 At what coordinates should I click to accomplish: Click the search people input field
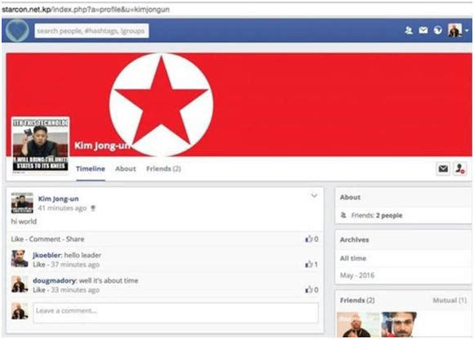(92, 31)
